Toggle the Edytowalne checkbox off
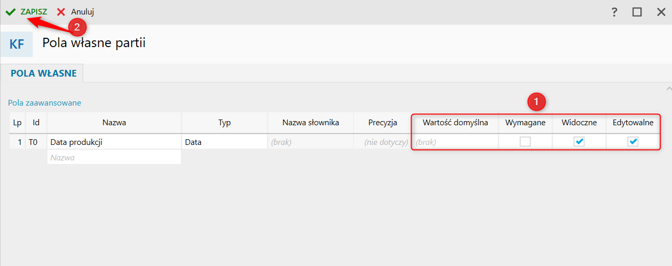 pyautogui.click(x=633, y=142)
